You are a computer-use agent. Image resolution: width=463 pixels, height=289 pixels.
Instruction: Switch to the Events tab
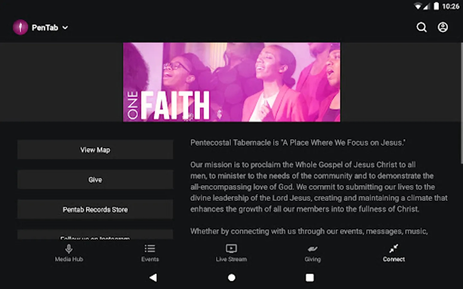pos(150,253)
